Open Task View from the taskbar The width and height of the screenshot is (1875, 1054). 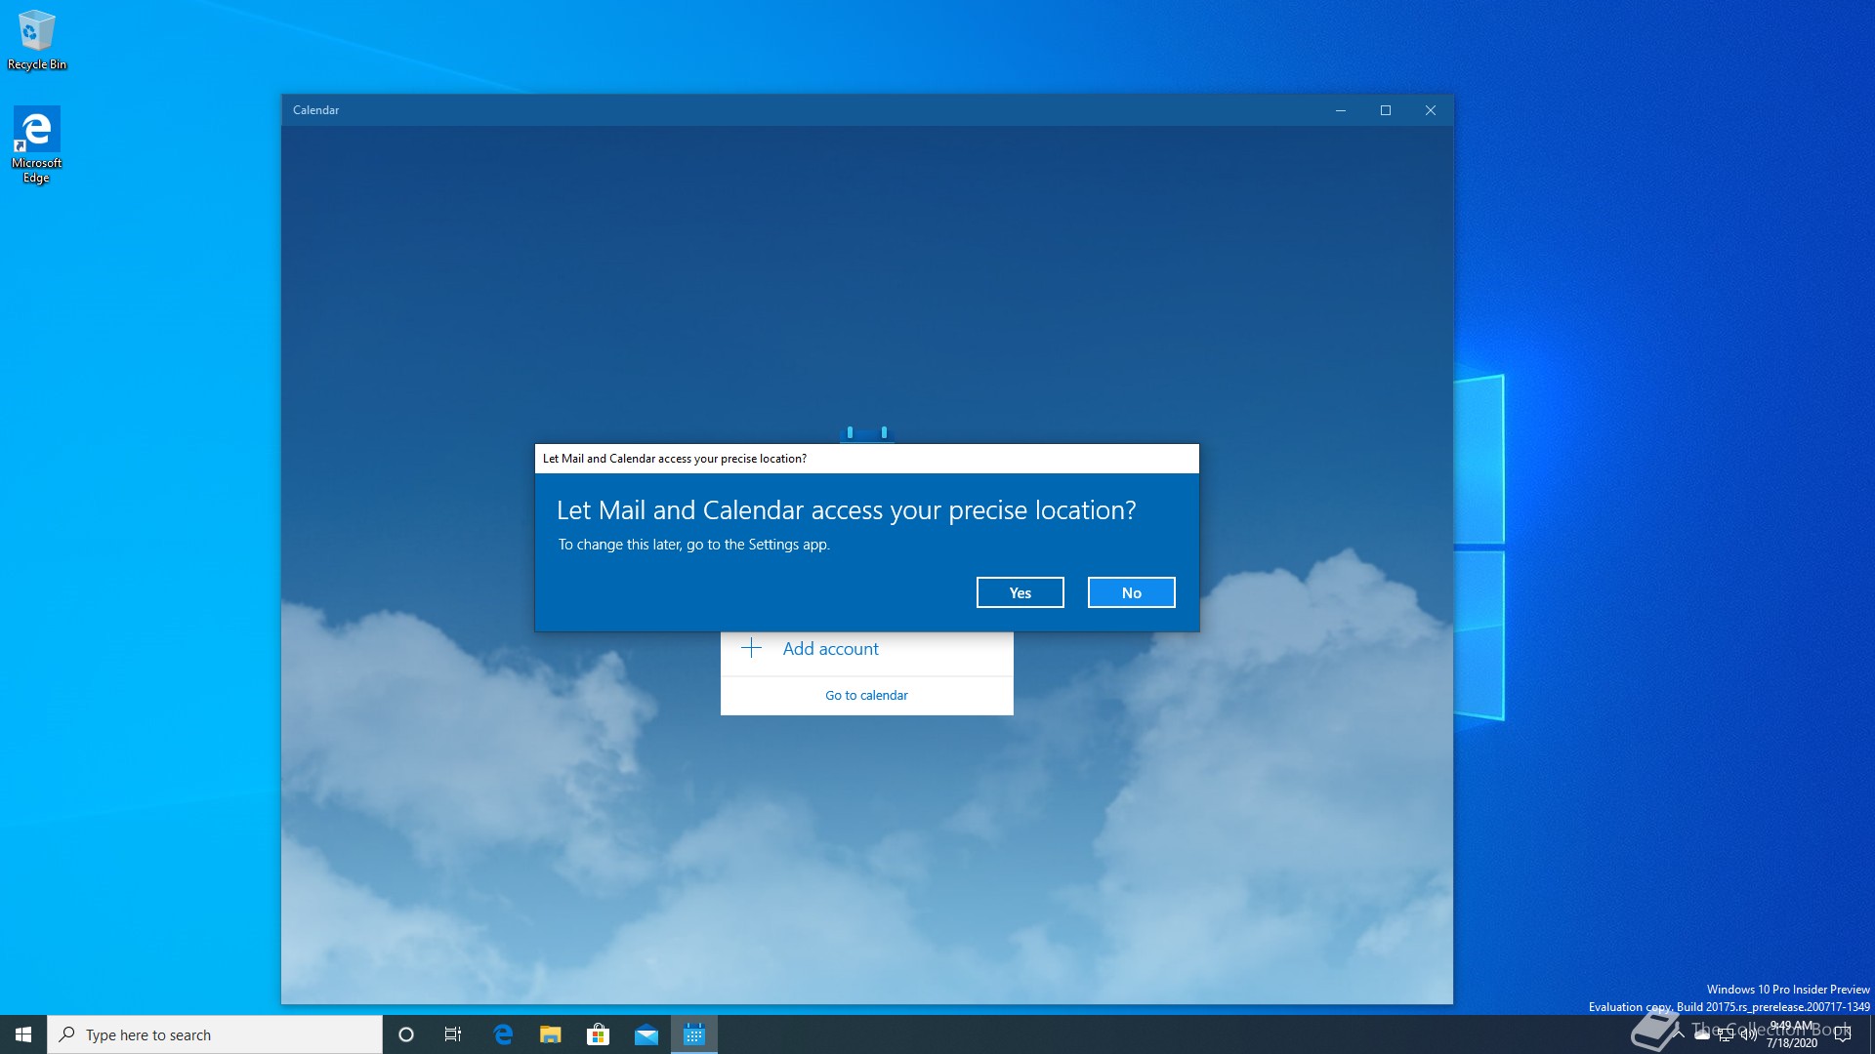[x=453, y=1034]
